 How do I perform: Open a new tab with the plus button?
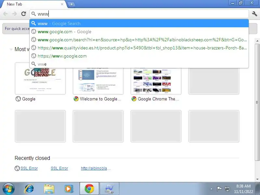point(71,4)
